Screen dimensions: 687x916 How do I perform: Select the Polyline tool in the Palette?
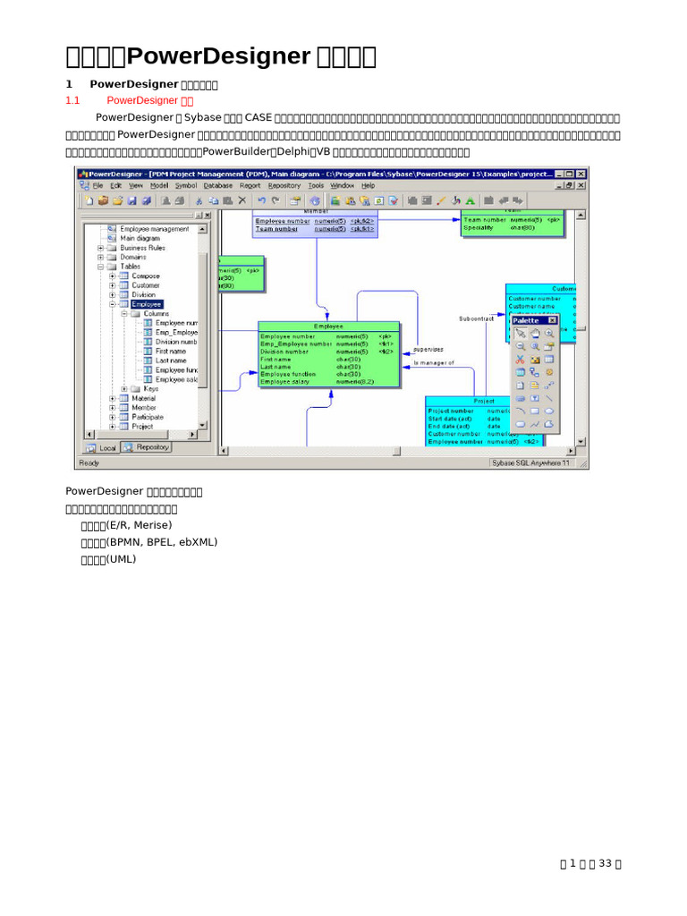click(535, 424)
